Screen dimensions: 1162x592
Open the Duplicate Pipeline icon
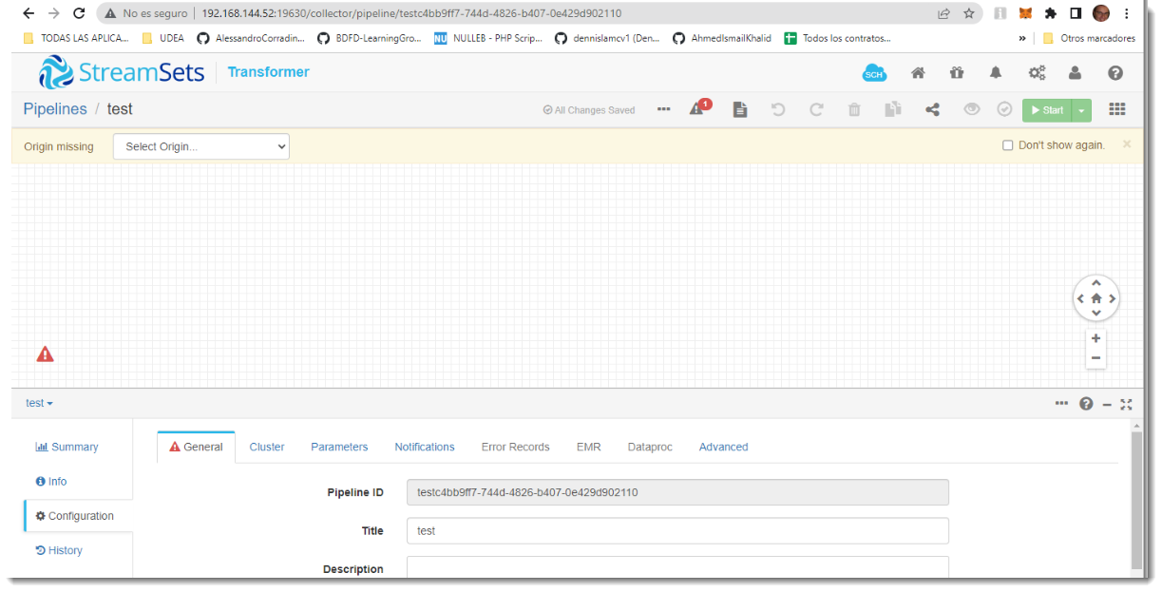892,109
